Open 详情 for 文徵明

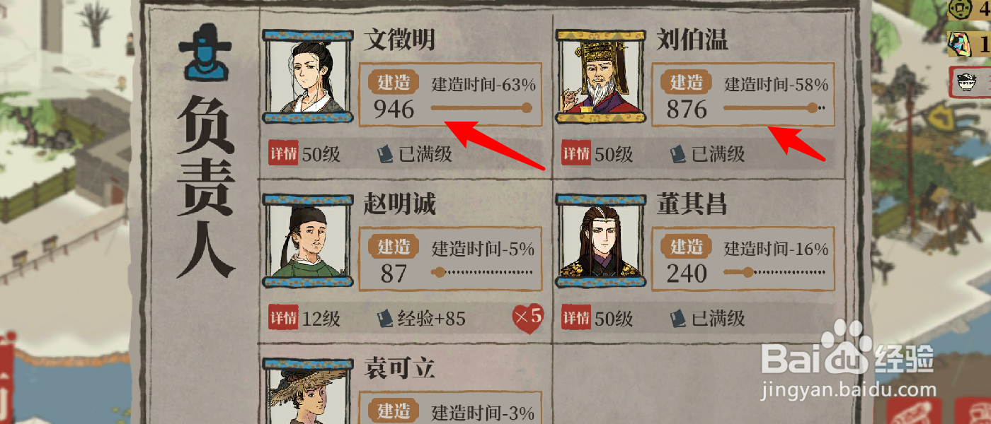pos(283,153)
